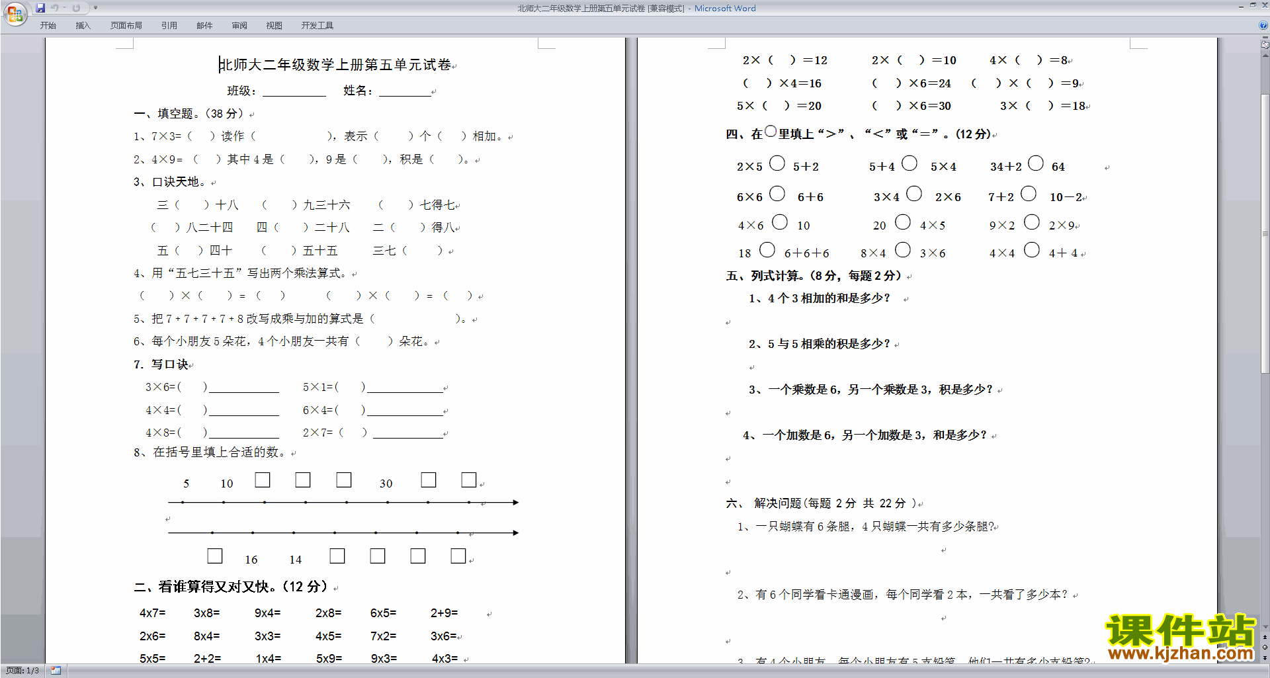This screenshot has width=1270, height=678.
Task: Click the circle between 18 and 6+6+6
Action: coord(767,249)
